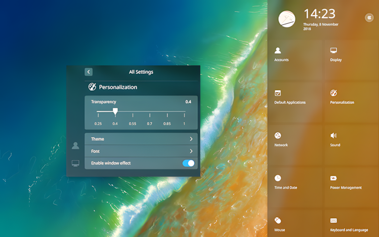Image resolution: width=379 pixels, height=237 pixels.
Task: Click the palette icon next to Personalization heading
Action: (92, 87)
